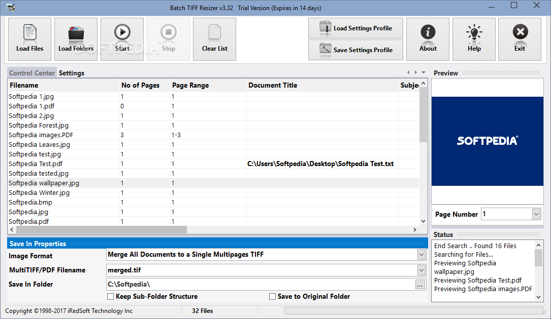Screen dimensions: 551x319
Task: Minimize the Batch TIFF Resizer window
Action: click(492, 7)
